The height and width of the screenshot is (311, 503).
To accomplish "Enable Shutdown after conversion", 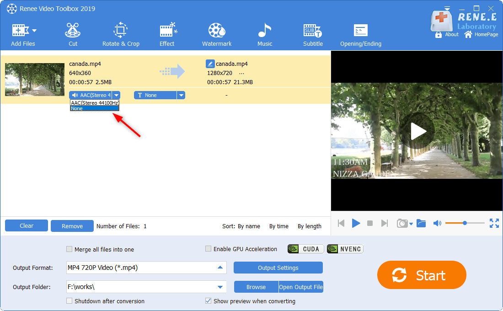I will click(x=69, y=301).
